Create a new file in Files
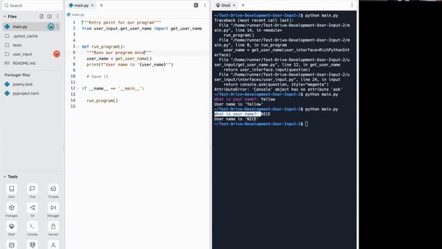This screenshot has height=249, width=442. coord(41,17)
